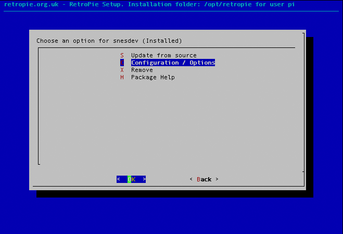Viewport: 343px width, 234px height.
Task: Click the 'H' hotkey letter beside Package Help
Action: pyautogui.click(x=122, y=77)
